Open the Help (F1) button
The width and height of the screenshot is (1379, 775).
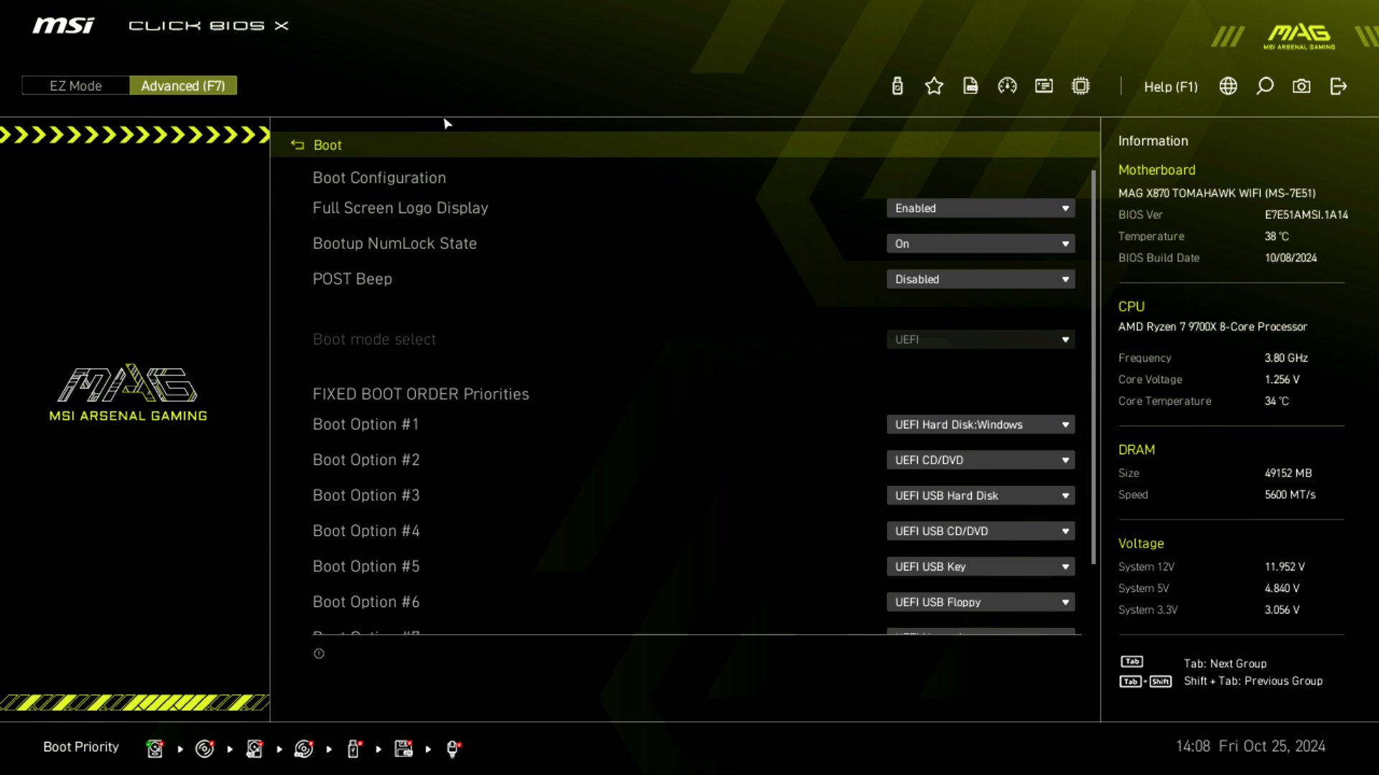[x=1171, y=87]
